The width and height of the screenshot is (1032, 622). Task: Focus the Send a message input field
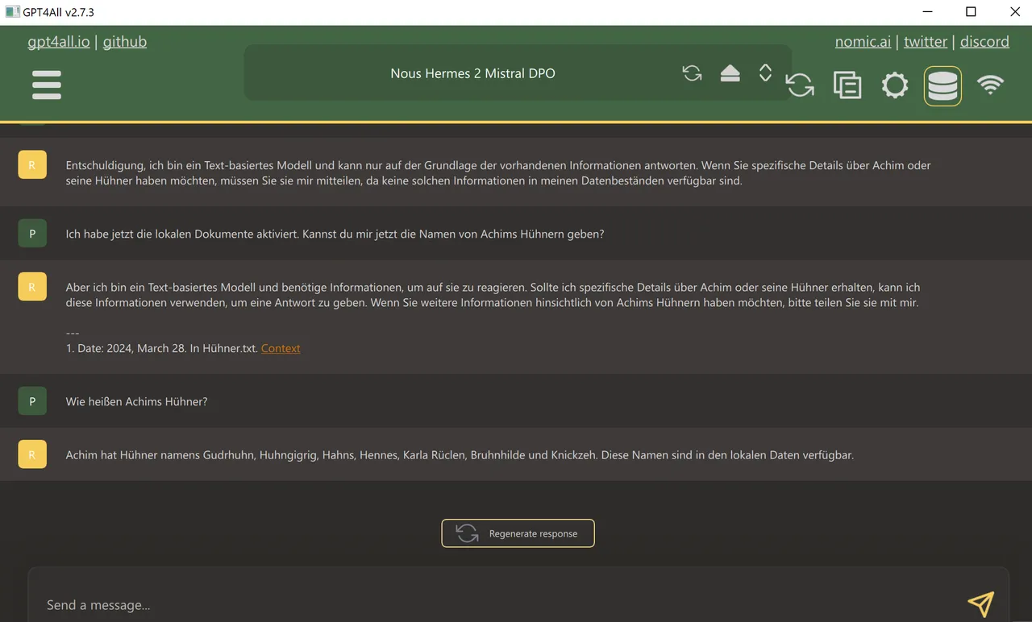[500, 605]
